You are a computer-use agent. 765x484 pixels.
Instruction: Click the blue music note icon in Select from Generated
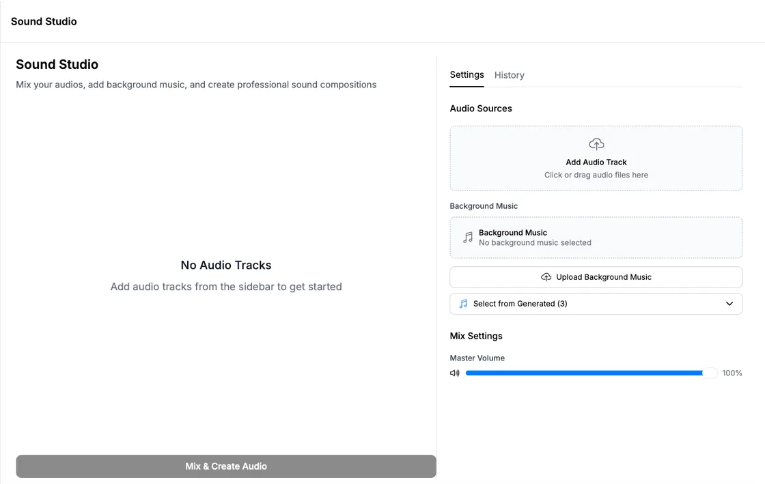[x=464, y=304]
